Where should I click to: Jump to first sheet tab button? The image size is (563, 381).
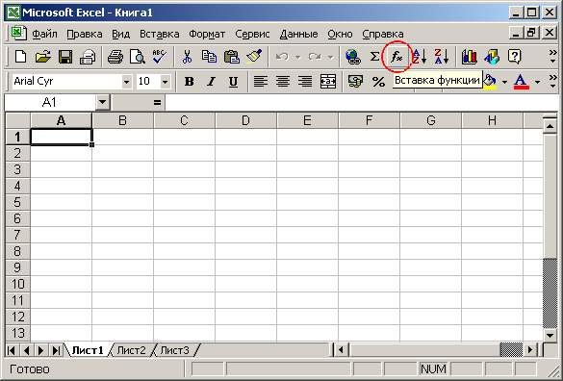[12, 350]
